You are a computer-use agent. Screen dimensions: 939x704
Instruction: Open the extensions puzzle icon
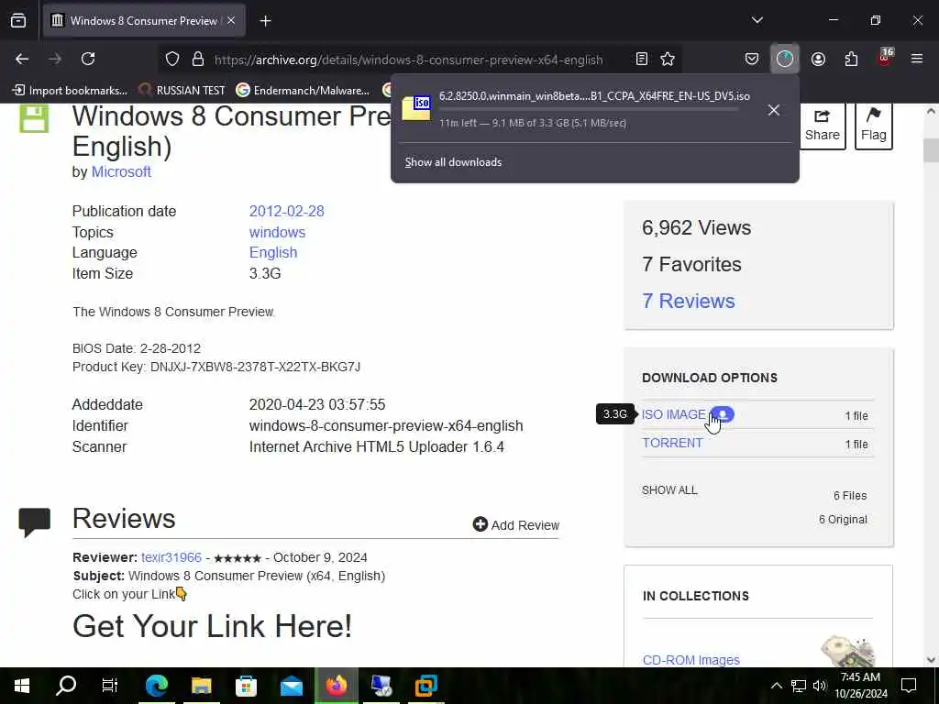tap(851, 59)
